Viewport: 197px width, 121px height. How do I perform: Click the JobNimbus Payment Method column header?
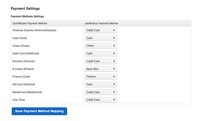click(x=101, y=23)
